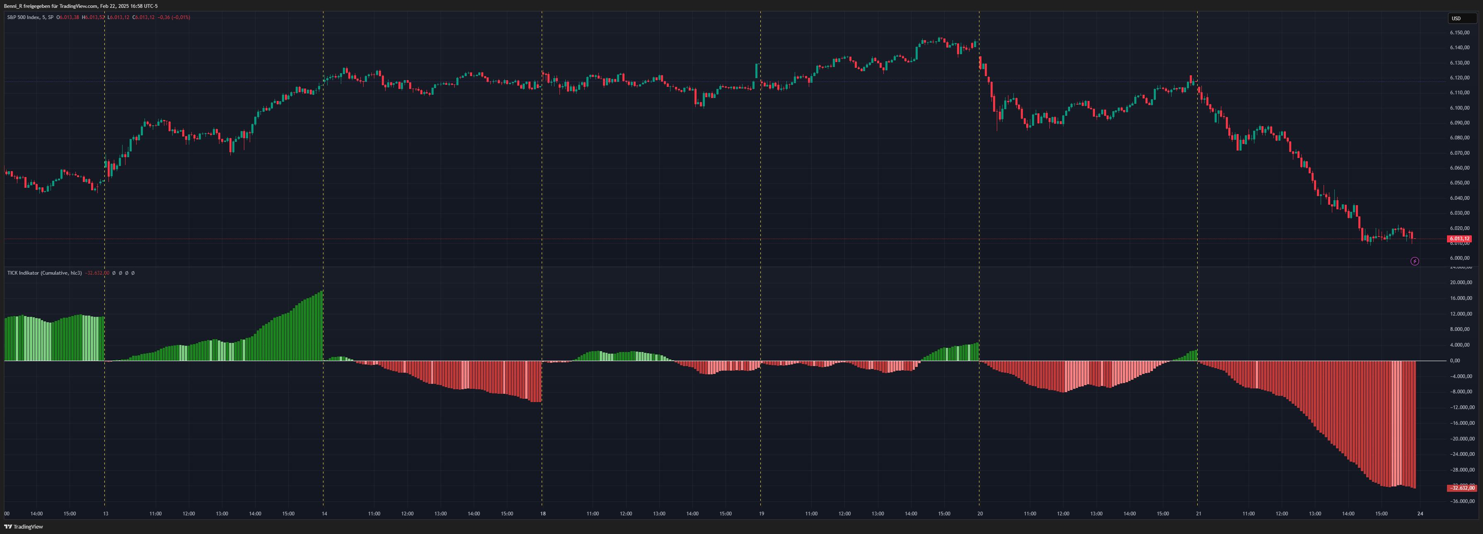Viewport: 1483px width, 534px height.
Task: Click the red indicator value label −32.632,00
Action: 1462,488
